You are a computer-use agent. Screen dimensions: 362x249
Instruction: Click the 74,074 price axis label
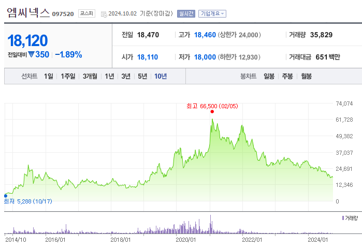pyautogui.click(x=344, y=104)
